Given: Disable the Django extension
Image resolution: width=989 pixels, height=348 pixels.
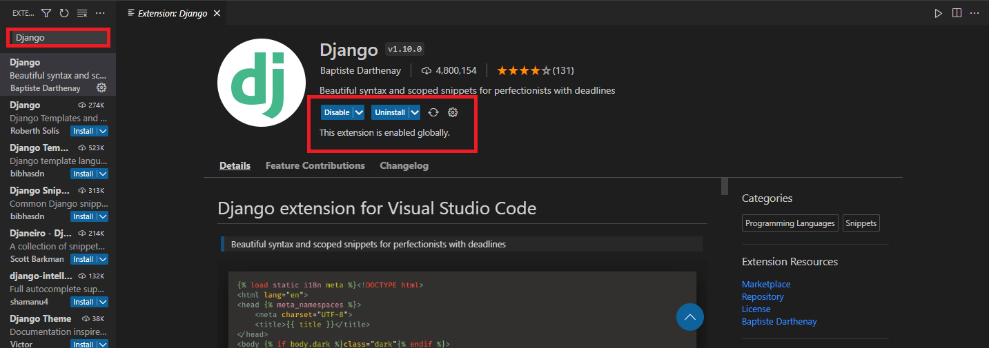Looking at the screenshot, I should click(337, 112).
